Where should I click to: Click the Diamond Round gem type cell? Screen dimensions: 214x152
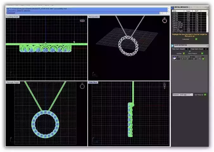click(x=184, y=57)
